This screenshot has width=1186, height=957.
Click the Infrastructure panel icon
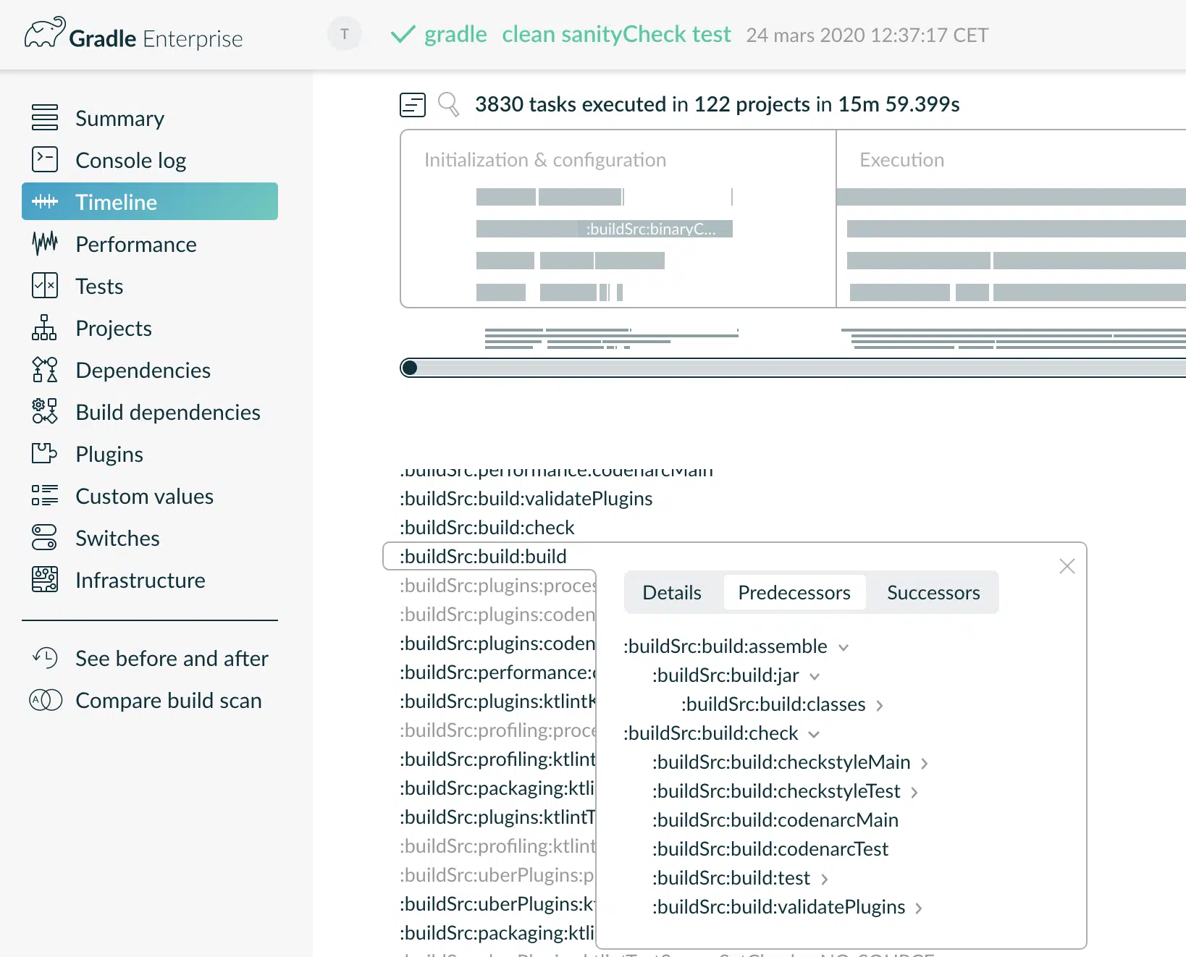pos(45,579)
